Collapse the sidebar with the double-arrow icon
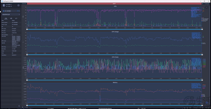The height and width of the screenshot is (109, 211). [x=19, y=106]
